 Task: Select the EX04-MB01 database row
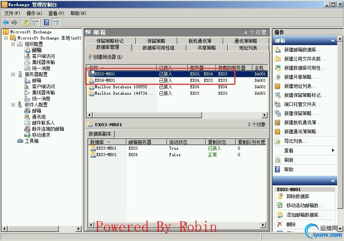177,80
